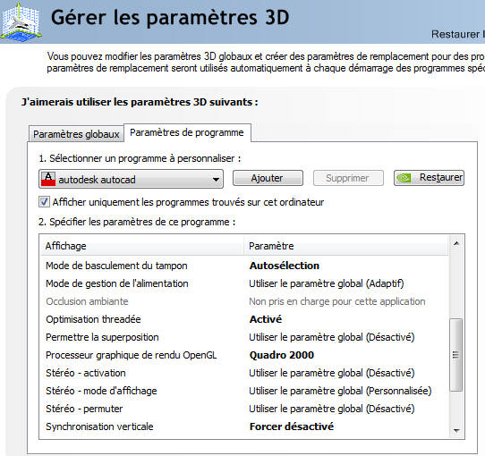Select Paramètres de programme tab
Viewport: 485px width, 456px height.
pyautogui.click(x=187, y=132)
